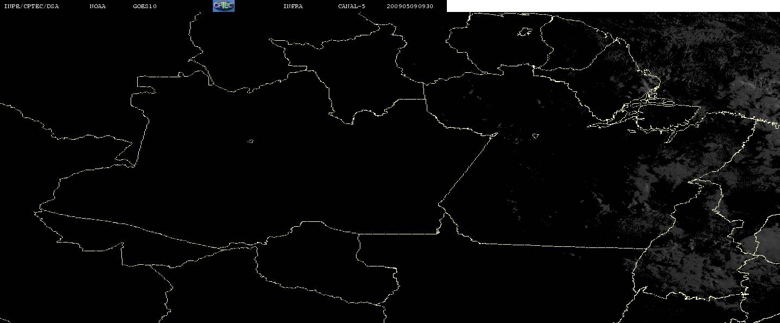Click the INPE/CPTEC/DSA header text
The image size is (780, 323).
(31, 7)
